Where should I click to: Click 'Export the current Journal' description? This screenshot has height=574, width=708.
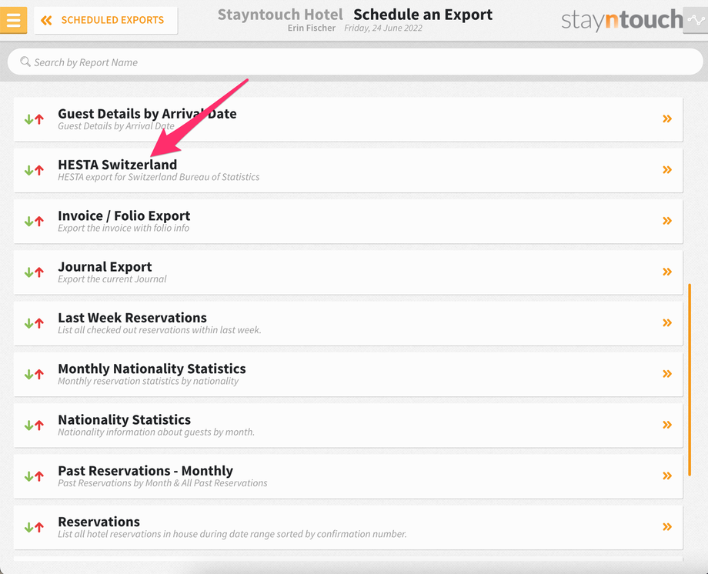pos(112,279)
